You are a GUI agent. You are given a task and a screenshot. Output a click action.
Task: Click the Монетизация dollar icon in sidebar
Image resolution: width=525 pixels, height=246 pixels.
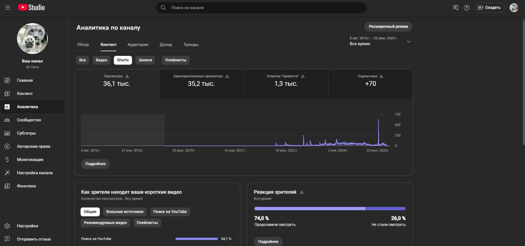pos(7,159)
